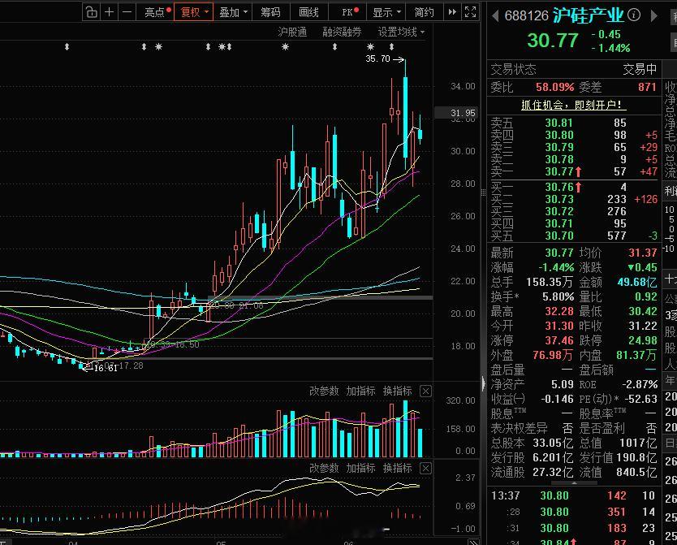Click the 跌停 price 24.98

[x=643, y=341]
